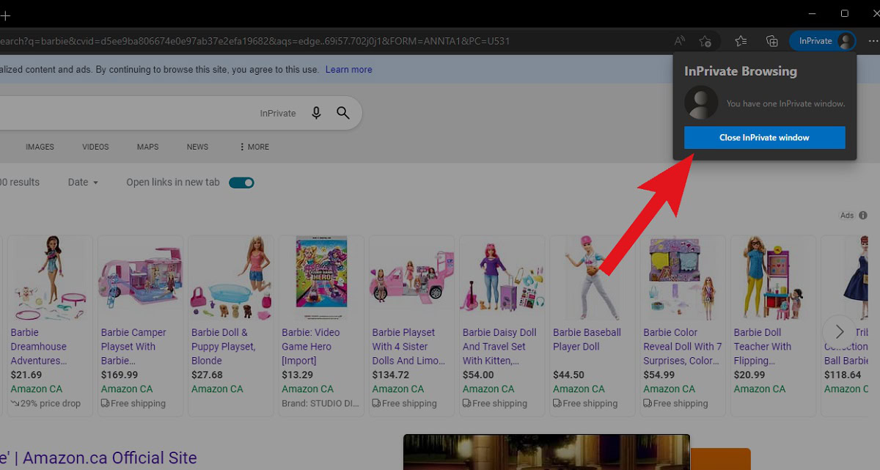Click 29% price drop label
Screen dimensions: 880x470
45,403
